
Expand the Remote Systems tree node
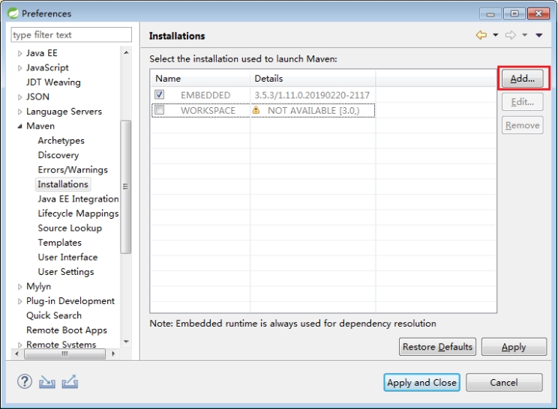coord(20,345)
